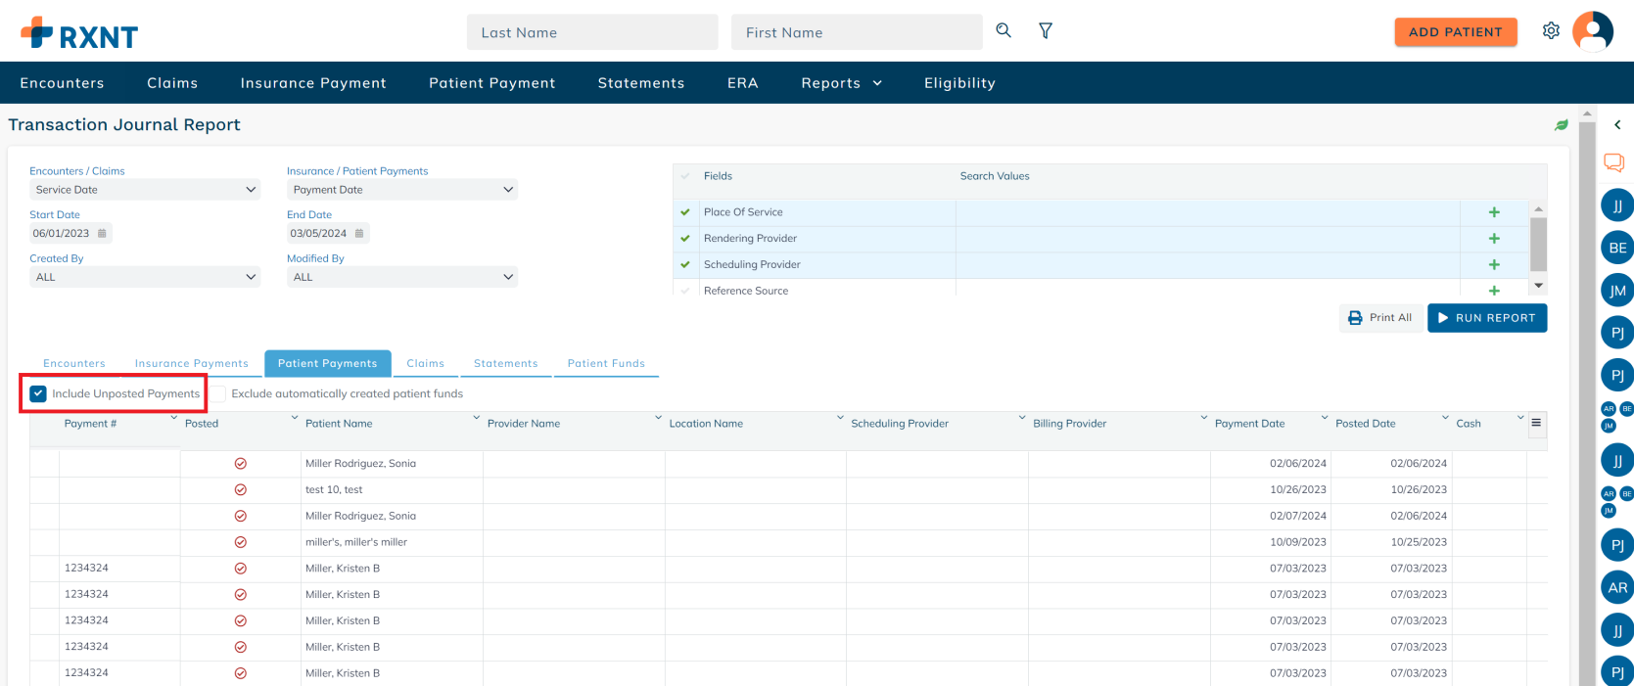Focus the Last Name search field

coord(592,32)
